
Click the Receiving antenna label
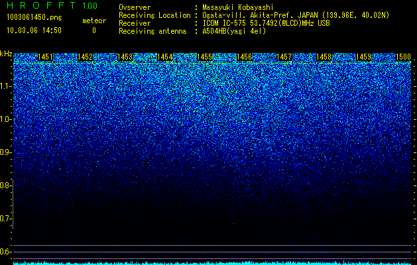[152, 31]
